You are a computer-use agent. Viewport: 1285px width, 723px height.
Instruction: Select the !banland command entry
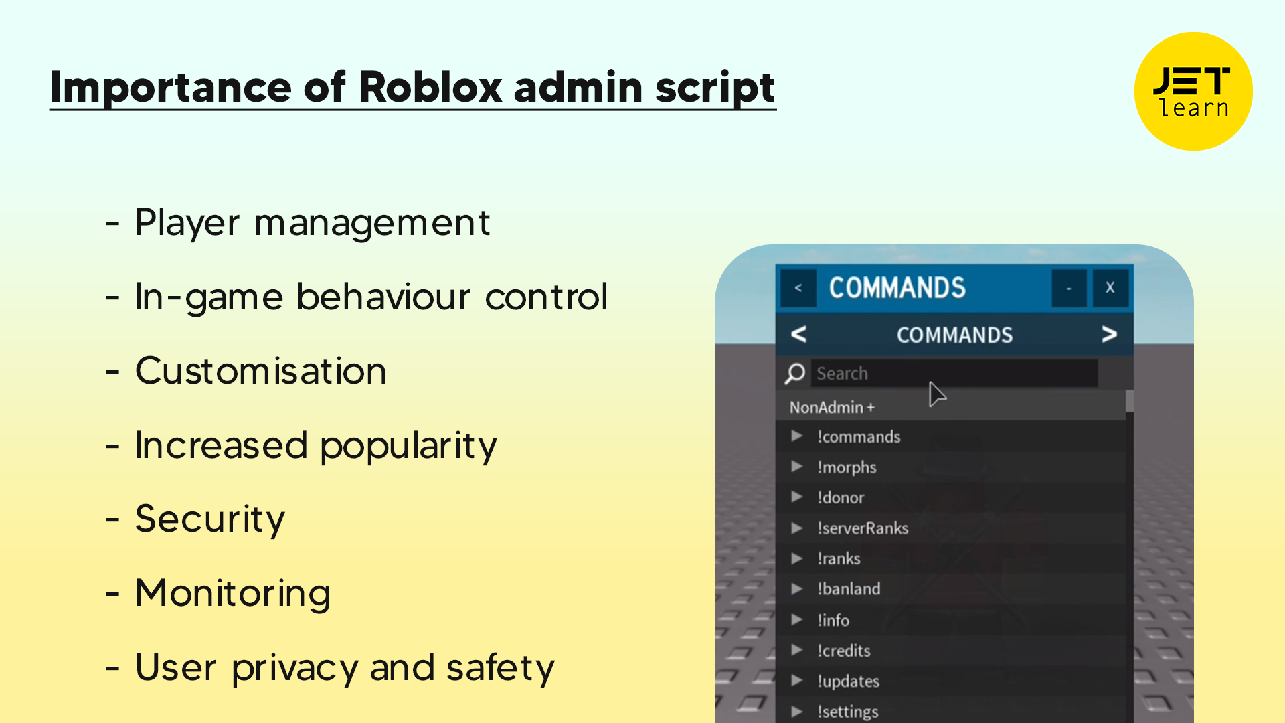click(x=850, y=588)
